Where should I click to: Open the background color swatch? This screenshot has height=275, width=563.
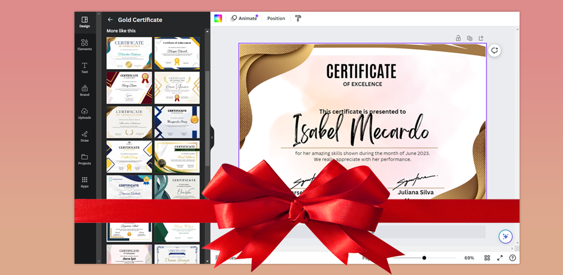[x=218, y=18]
